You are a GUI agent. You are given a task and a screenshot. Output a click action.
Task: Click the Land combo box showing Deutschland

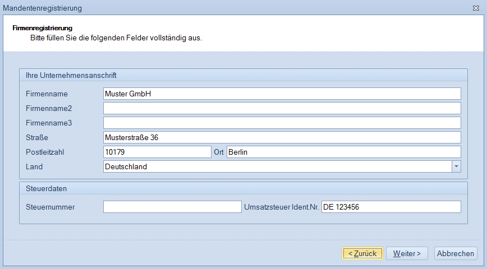(x=277, y=166)
